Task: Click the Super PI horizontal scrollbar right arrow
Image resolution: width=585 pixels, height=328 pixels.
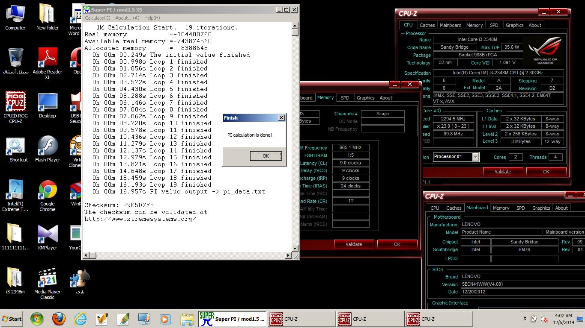Action: [288, 255]
